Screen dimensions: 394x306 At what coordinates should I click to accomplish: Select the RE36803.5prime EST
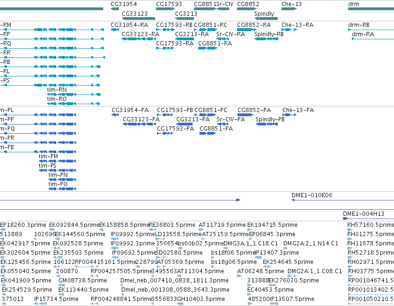click(x=152, y=230)
